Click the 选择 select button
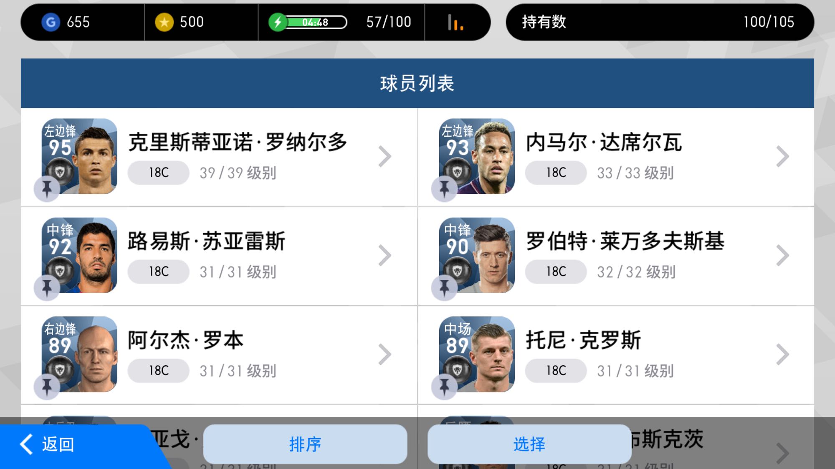 (x=529, y=444)
